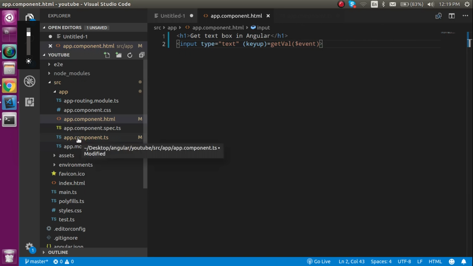Open volume indicator in system tray
Image resolution: width=473 pixels, height=266 pixels.
tap(431, 4)
